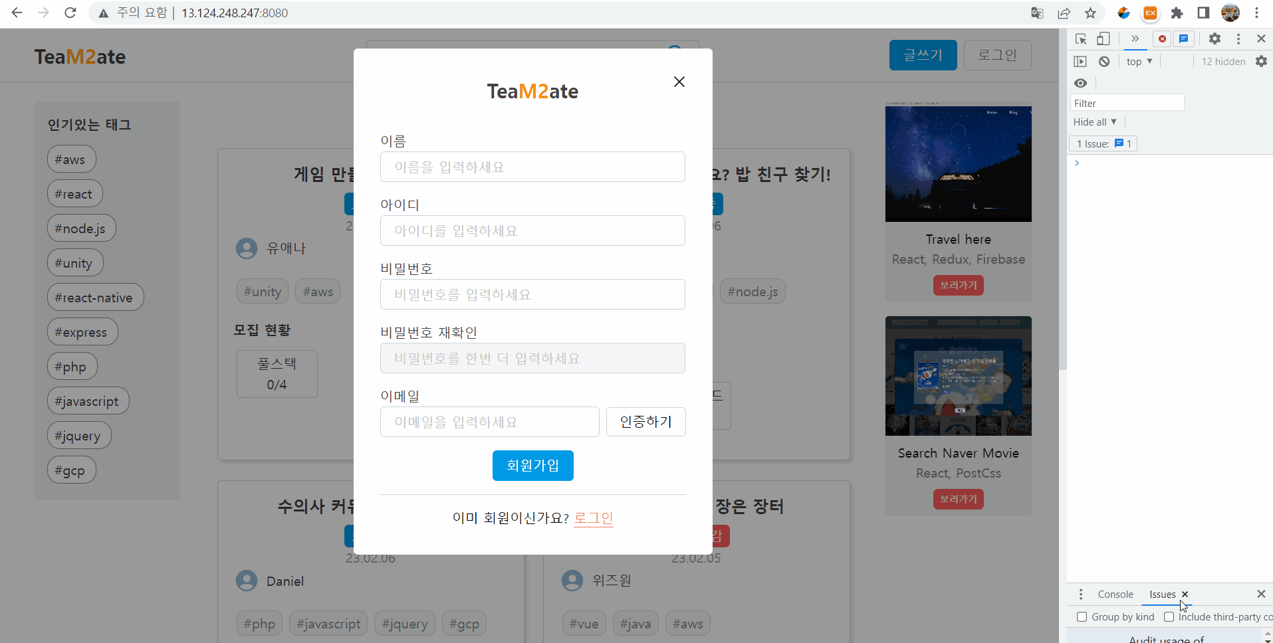Open the Chrome profile avatar
Screen dimensions: 1273x643
tap(1230, 13)
